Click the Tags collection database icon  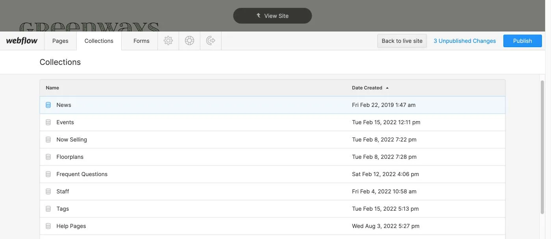click(48, 209)
